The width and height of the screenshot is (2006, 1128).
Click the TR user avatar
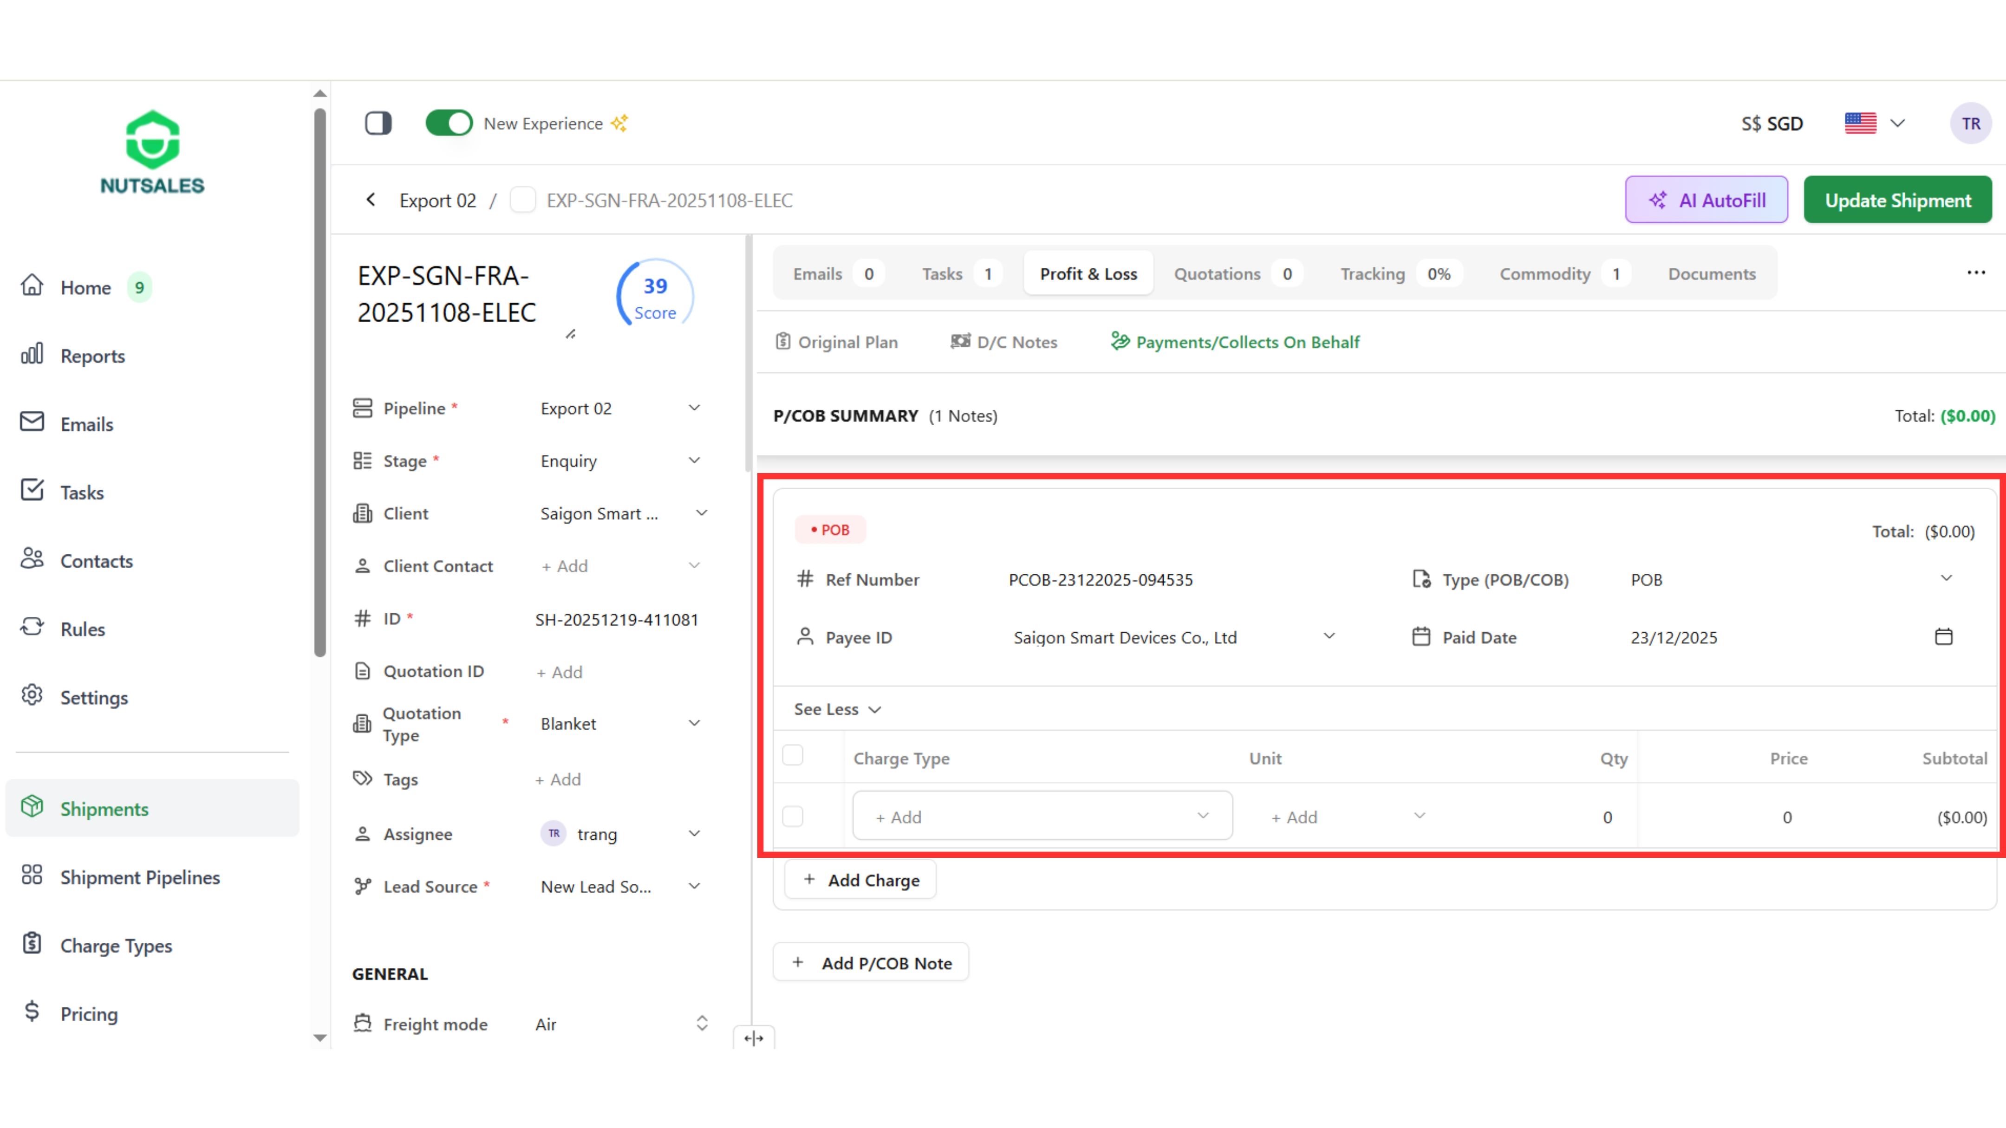pyautogui.click(x=1970, y=123)
